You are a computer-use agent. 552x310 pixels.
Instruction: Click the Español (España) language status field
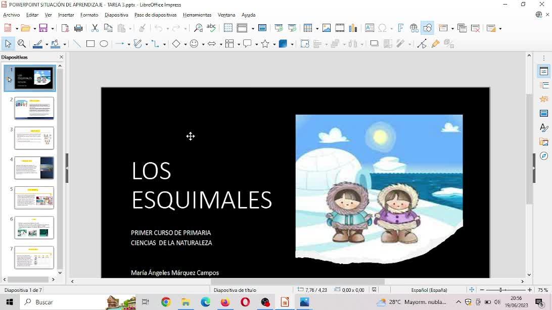click(x=429, y=290)
